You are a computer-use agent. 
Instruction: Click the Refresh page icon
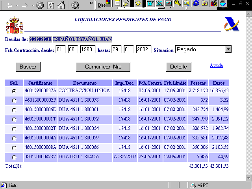coord(51,6)
